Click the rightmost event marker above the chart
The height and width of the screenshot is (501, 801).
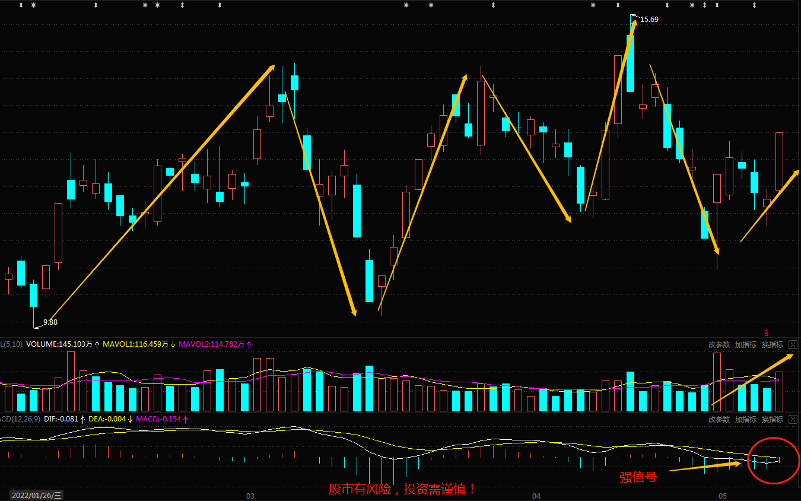tap(754, 5)
